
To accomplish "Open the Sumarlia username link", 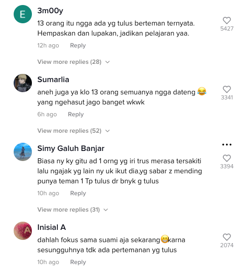I will click(x=53, y=79).
